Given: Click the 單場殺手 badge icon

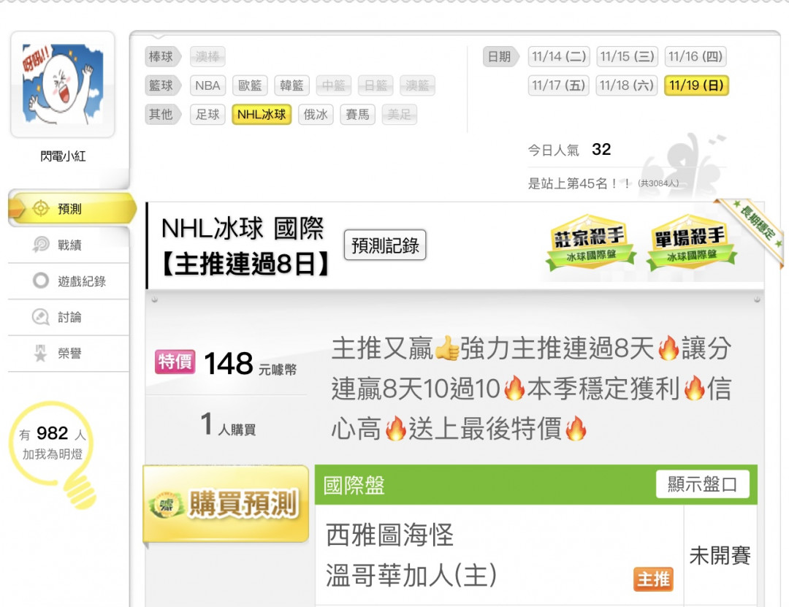Looking at the screenshot, I should point(691,242).
